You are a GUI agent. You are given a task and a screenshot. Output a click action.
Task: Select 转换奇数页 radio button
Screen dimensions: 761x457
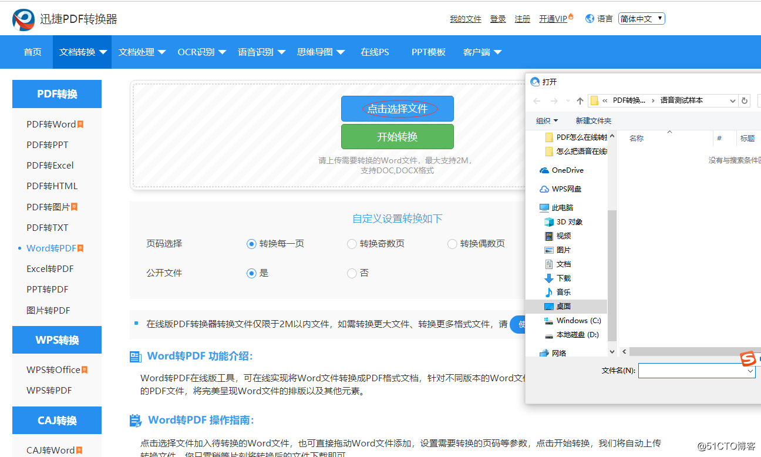click(352, 244)
